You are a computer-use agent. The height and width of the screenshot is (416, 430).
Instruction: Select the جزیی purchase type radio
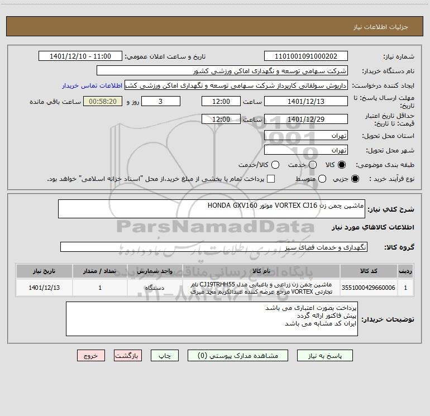point(355,179)
